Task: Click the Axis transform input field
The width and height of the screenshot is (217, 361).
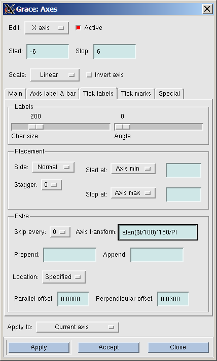Action: click(158, 232)
